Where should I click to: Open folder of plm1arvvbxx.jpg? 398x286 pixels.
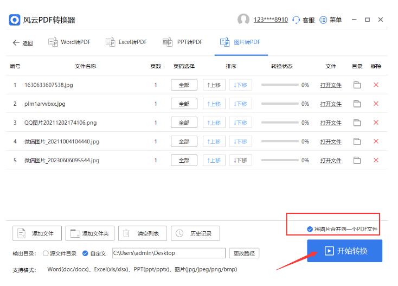tap(357, 104)
